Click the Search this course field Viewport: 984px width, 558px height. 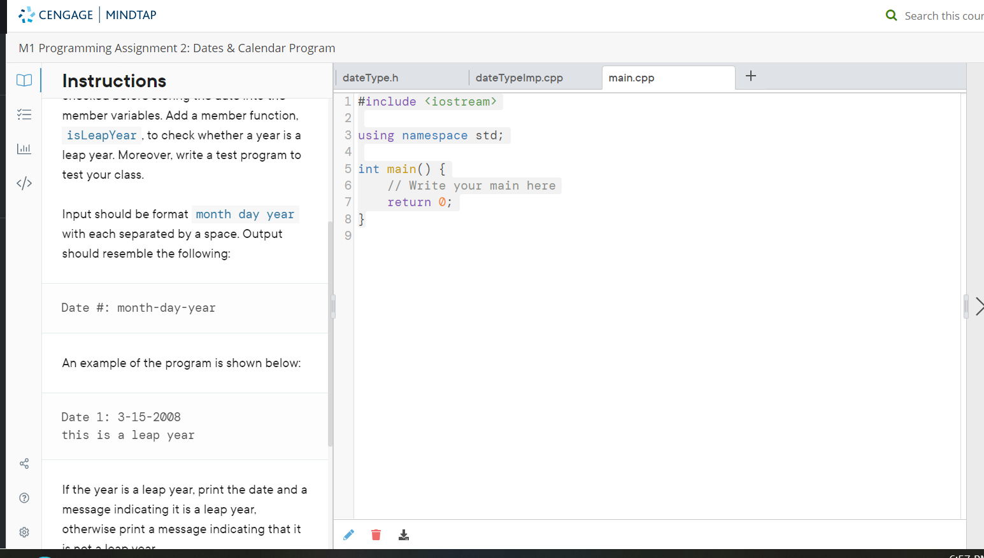pos(943,16)
